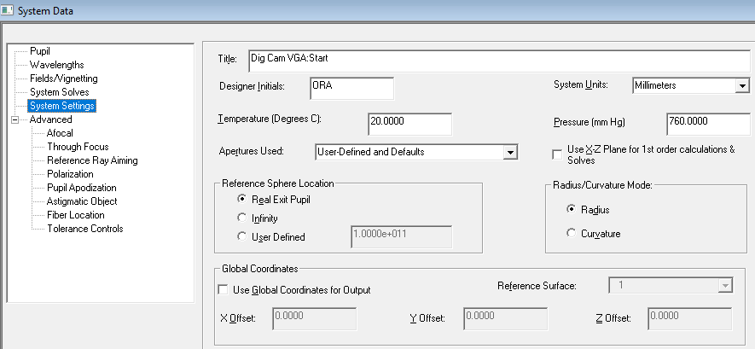Click the Designer Initials field
This screenshot has width=755, height=349.
coord(351,87)
